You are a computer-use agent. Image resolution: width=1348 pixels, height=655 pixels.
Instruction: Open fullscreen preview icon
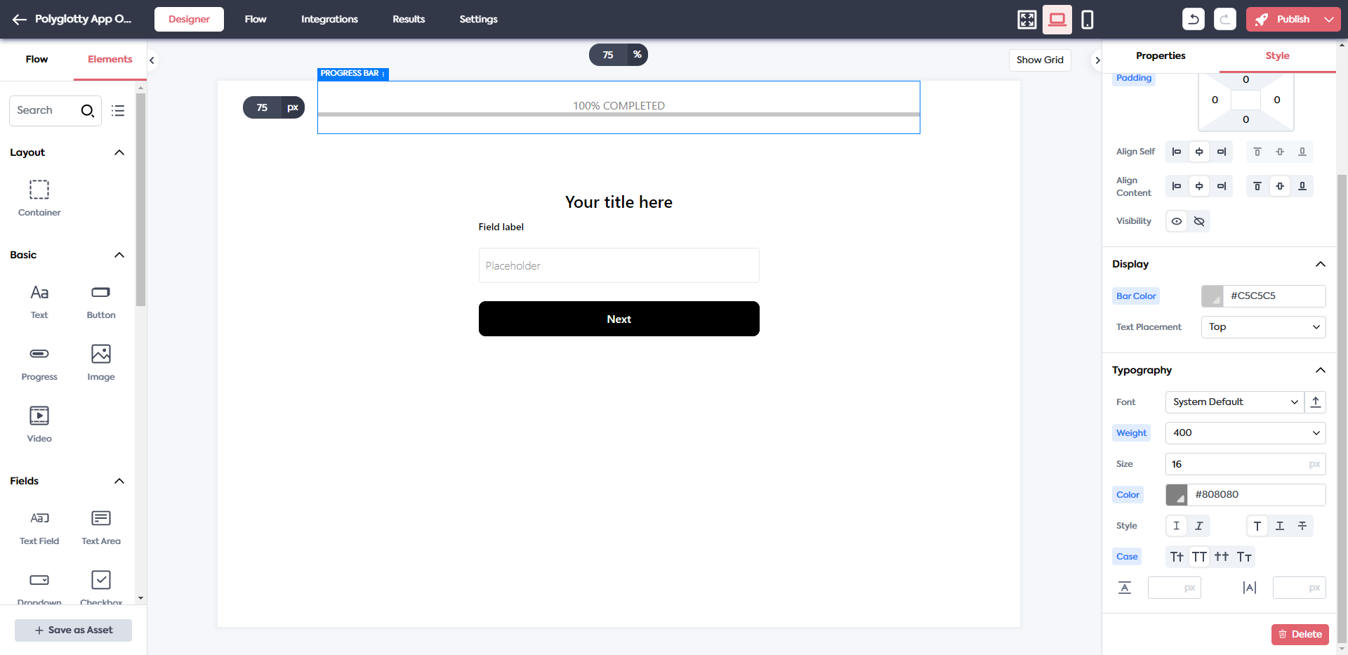[x=1026, y=19]
